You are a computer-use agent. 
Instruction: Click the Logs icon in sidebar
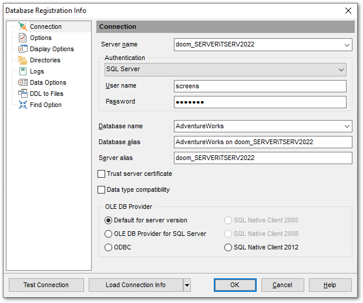23,71
